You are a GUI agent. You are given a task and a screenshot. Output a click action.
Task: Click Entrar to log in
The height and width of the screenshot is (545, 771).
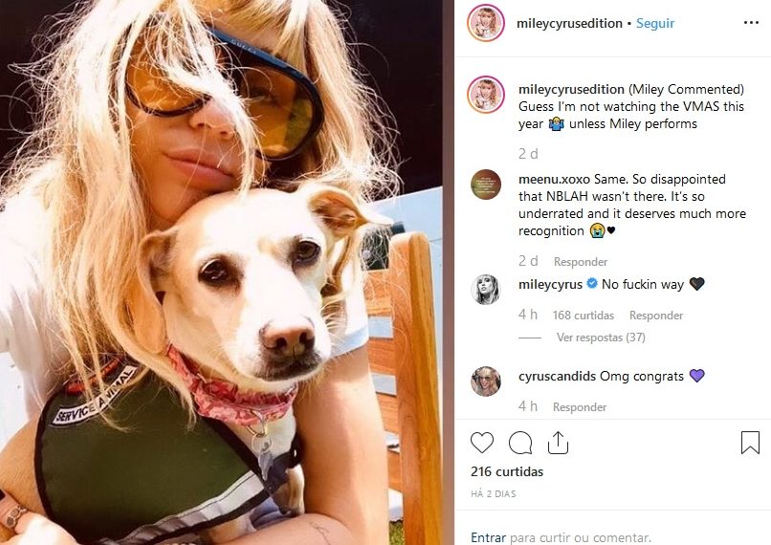488,537
